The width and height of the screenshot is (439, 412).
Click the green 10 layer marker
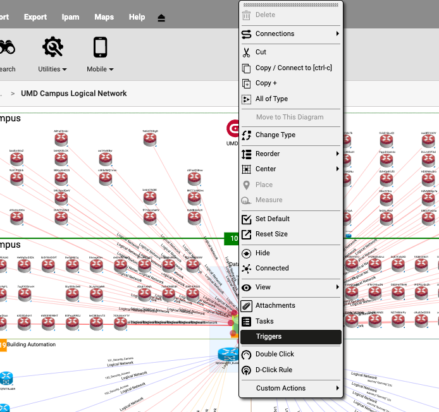pyautogui.click(x=232, y=239)
